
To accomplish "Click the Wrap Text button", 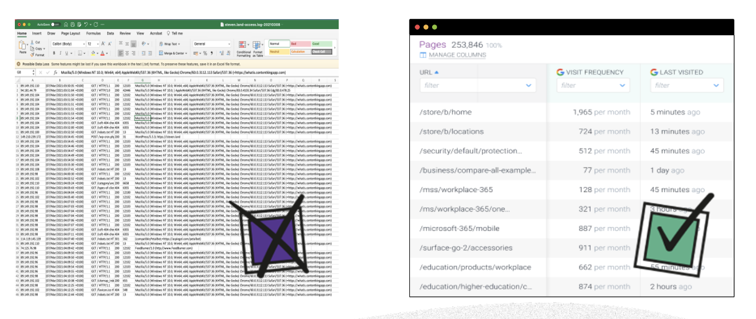I will pos(169,44).
